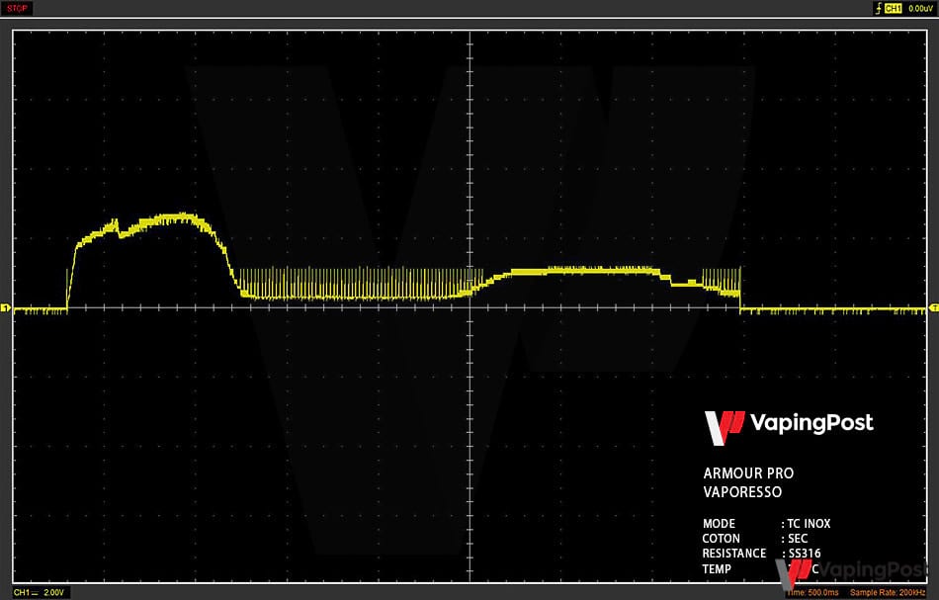Click the RESISTANCE : SS316 line
The image size is (939, 600).
pos(762,554)
